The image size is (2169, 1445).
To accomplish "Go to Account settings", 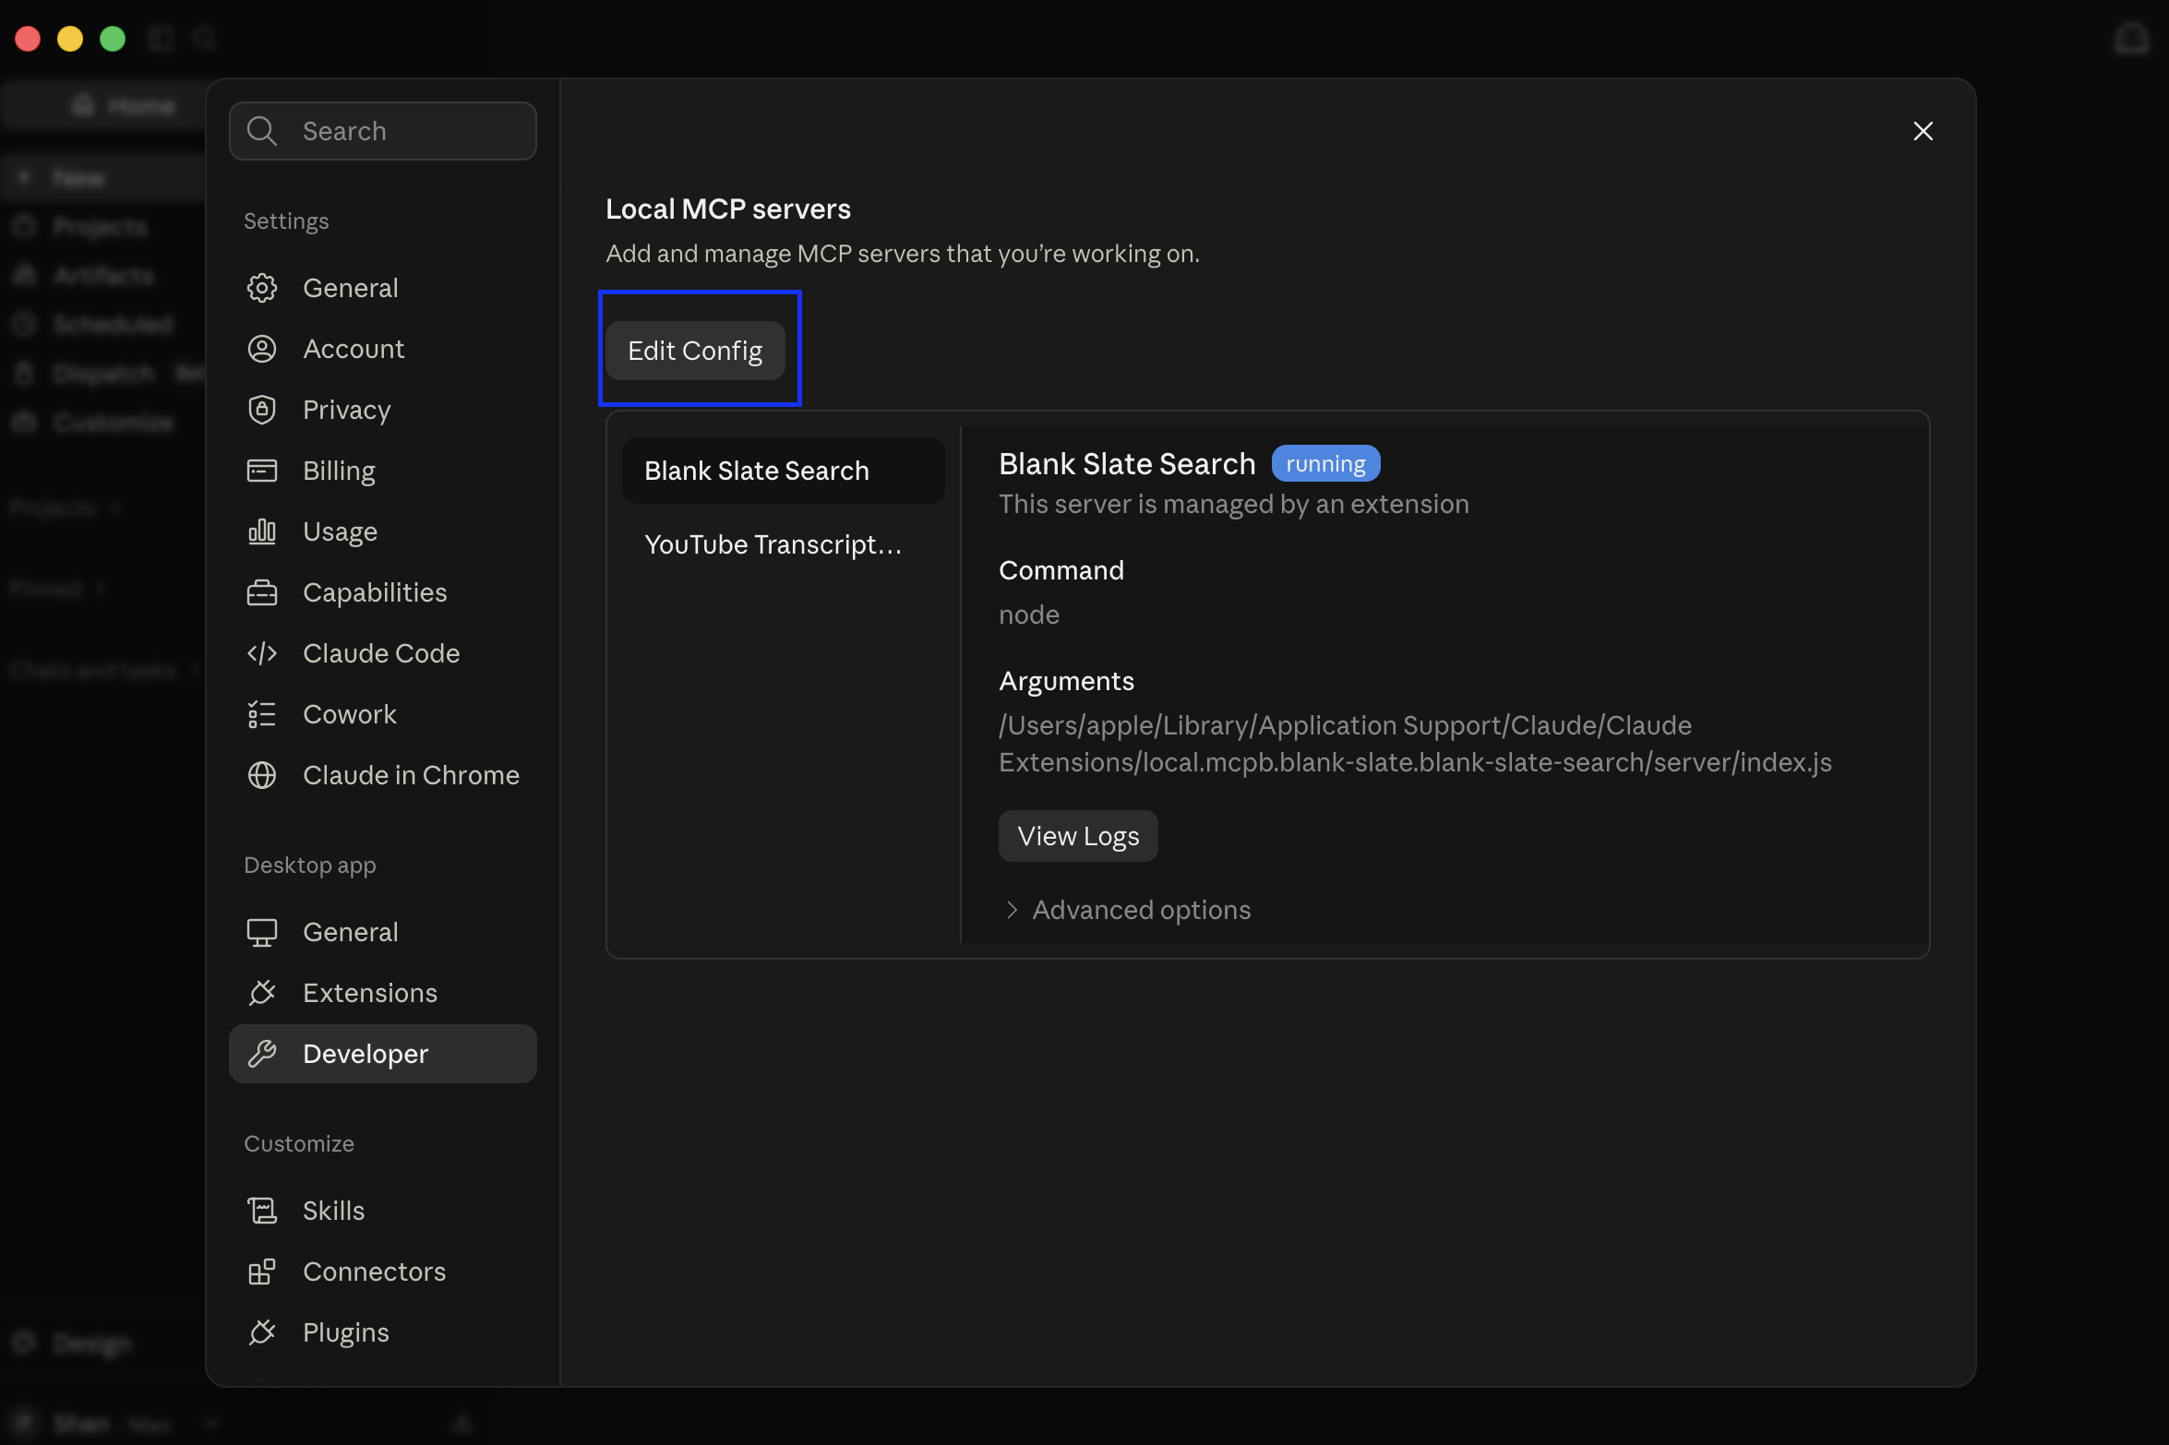I will click(383, 349).
